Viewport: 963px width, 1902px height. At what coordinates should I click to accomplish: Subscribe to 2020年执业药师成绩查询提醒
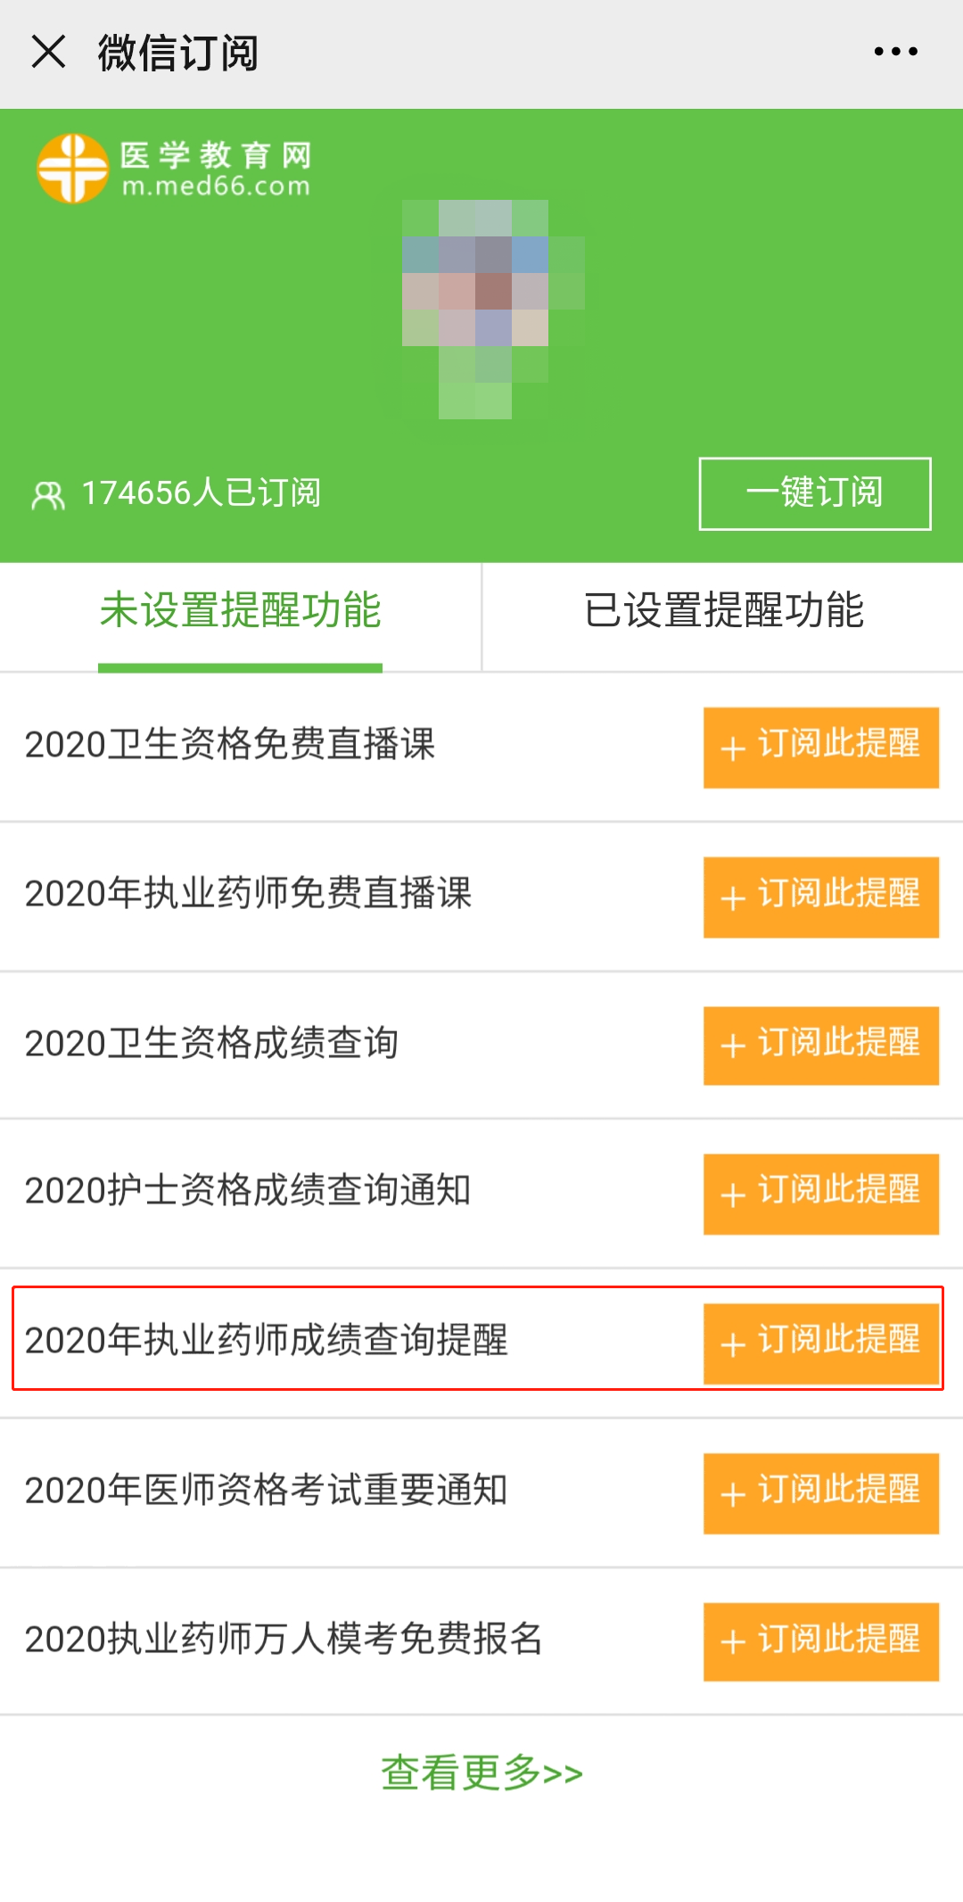coord(820,1343)
